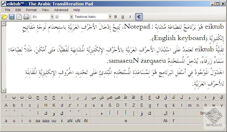
Task: Click the 'u' damma key in bottom row
Action: click(14, 121)
